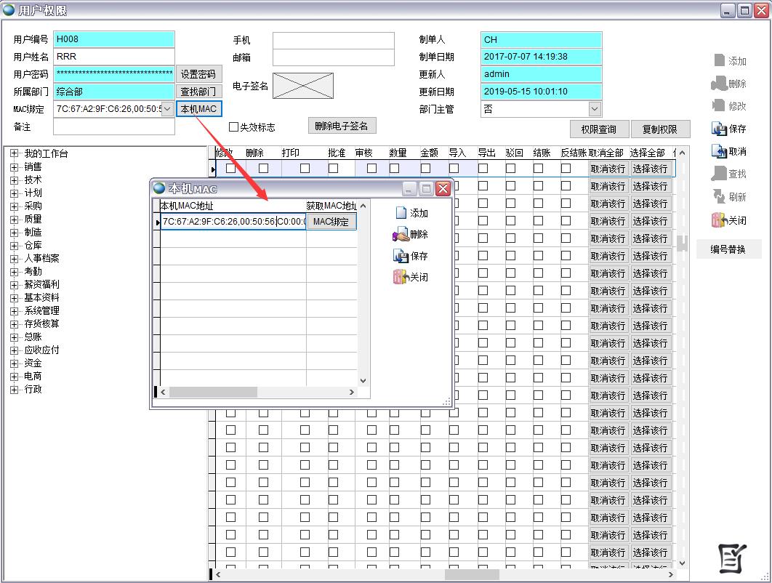Expand the 销售 tree node
The width and height of the screenshot is (772, 583).
14,166
